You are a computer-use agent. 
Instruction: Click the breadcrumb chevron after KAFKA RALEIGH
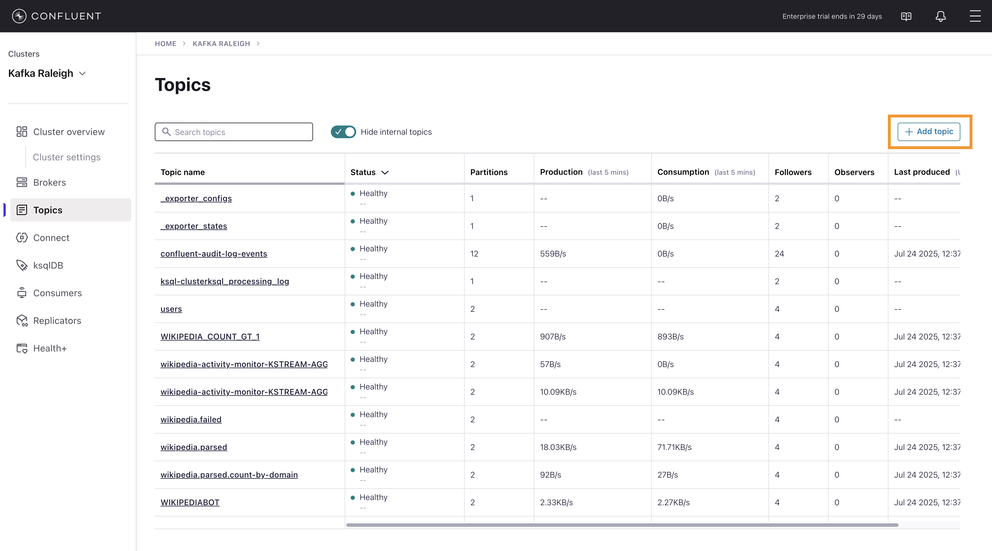click(258, 43)
